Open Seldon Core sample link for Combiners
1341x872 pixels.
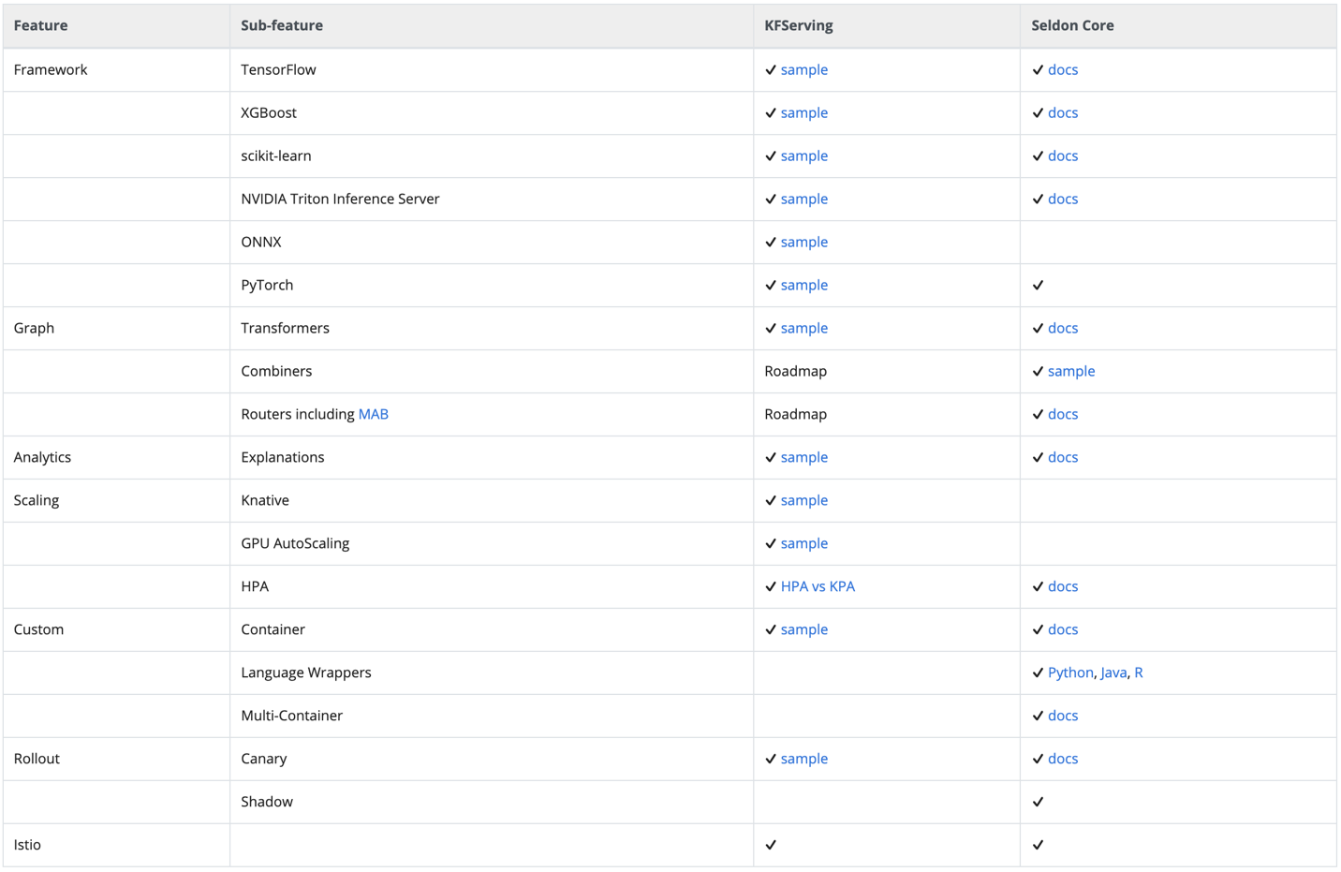(x=1070, y=371)
